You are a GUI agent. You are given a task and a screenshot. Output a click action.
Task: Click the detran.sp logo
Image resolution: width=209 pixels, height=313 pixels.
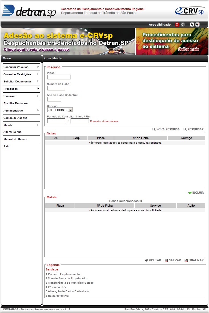click(x=29, y=11)
